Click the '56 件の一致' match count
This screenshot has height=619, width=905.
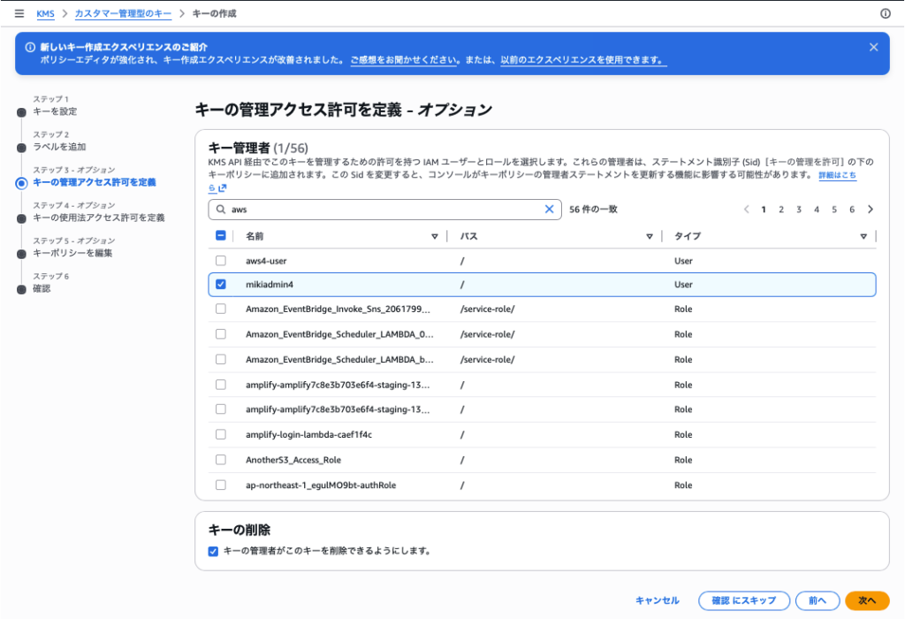[x=593, y=209]
